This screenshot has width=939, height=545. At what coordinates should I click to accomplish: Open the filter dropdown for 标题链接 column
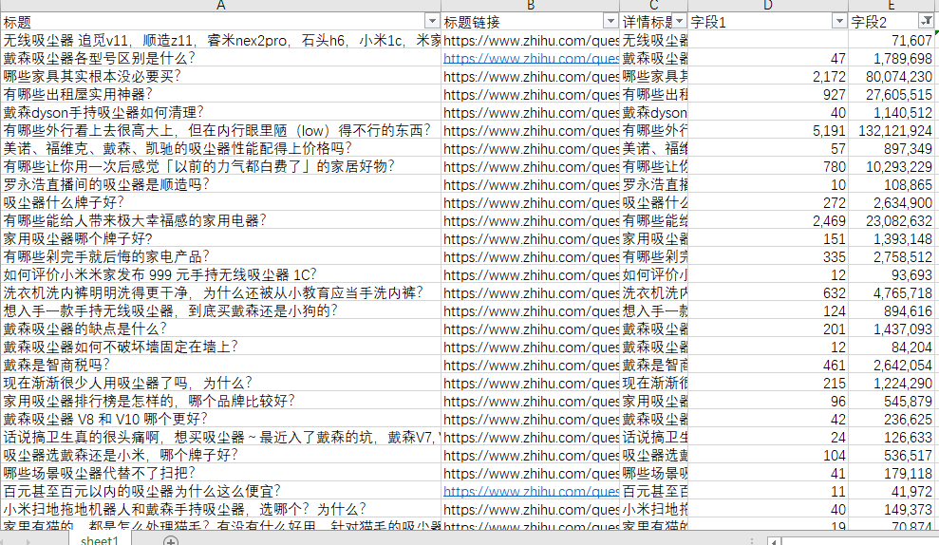tap(610, 22)
